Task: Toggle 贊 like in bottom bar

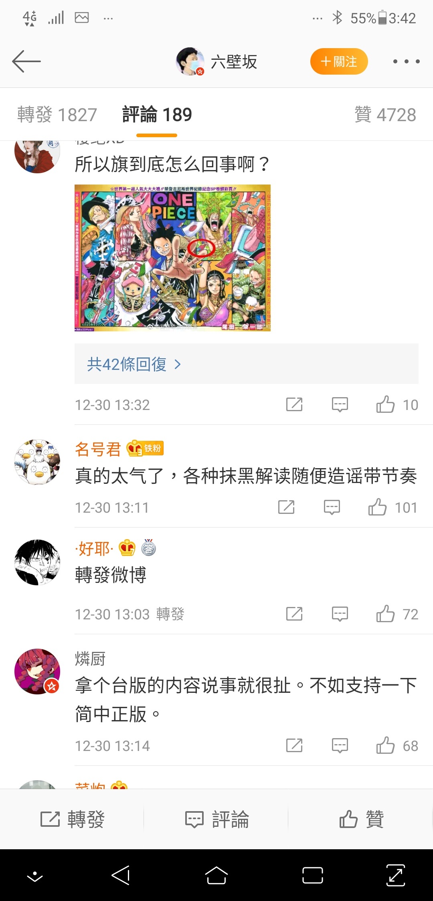Action: [361, 819]
